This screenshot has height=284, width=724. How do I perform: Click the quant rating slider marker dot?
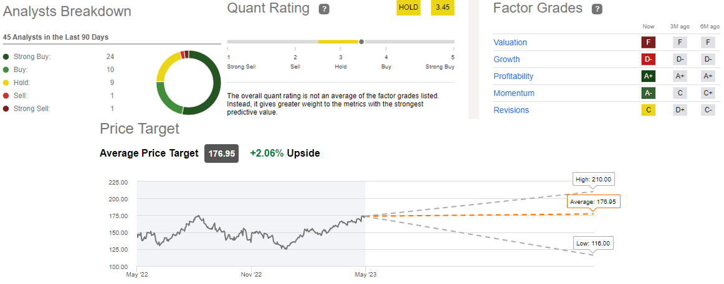click(x=361, y=42)
